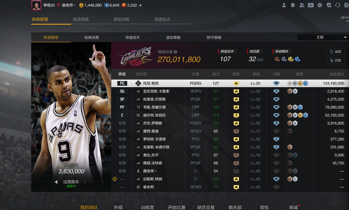Click the settings gear icon

(x=320, y=5)
